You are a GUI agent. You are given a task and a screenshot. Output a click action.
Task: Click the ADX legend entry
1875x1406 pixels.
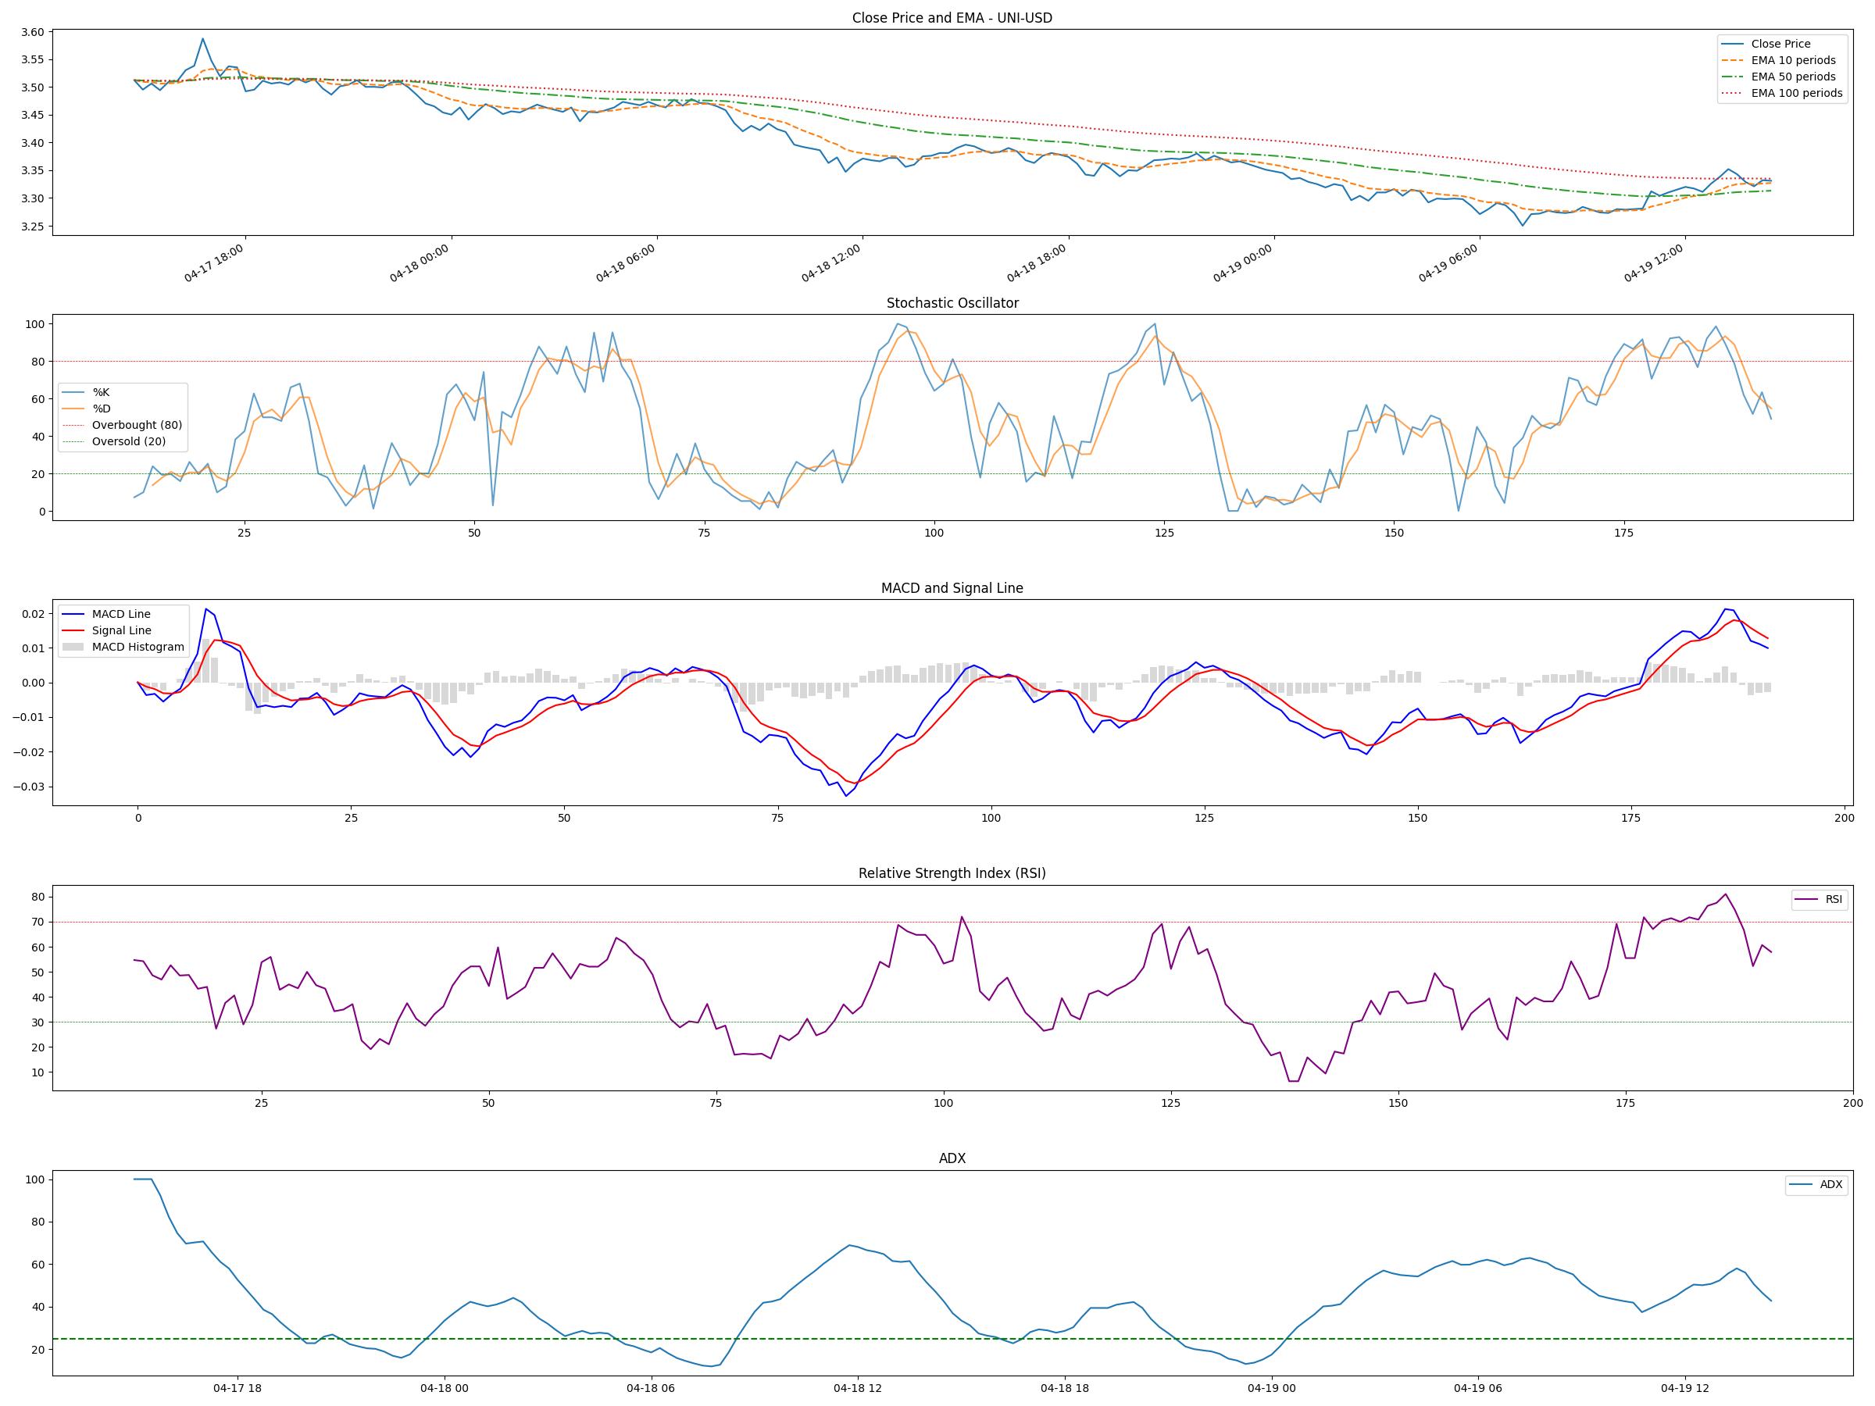coord(1831,1185)
